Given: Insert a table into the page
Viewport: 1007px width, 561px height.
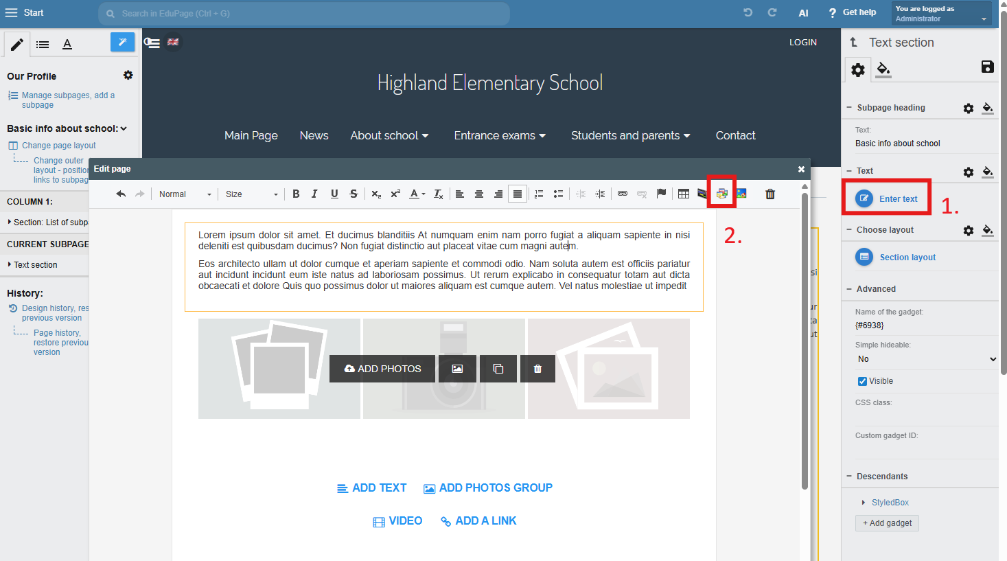Looking at the screenshot, I should [x=683, y=194].
